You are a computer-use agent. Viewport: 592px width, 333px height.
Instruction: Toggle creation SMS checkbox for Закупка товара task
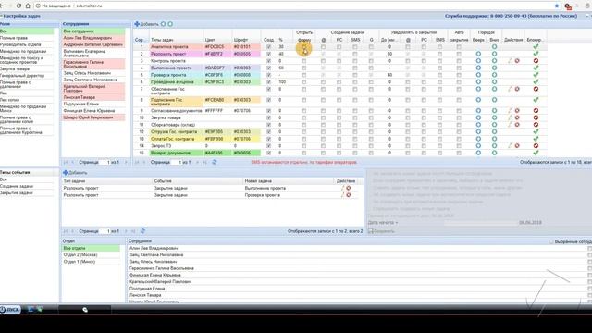coord(355,117)
